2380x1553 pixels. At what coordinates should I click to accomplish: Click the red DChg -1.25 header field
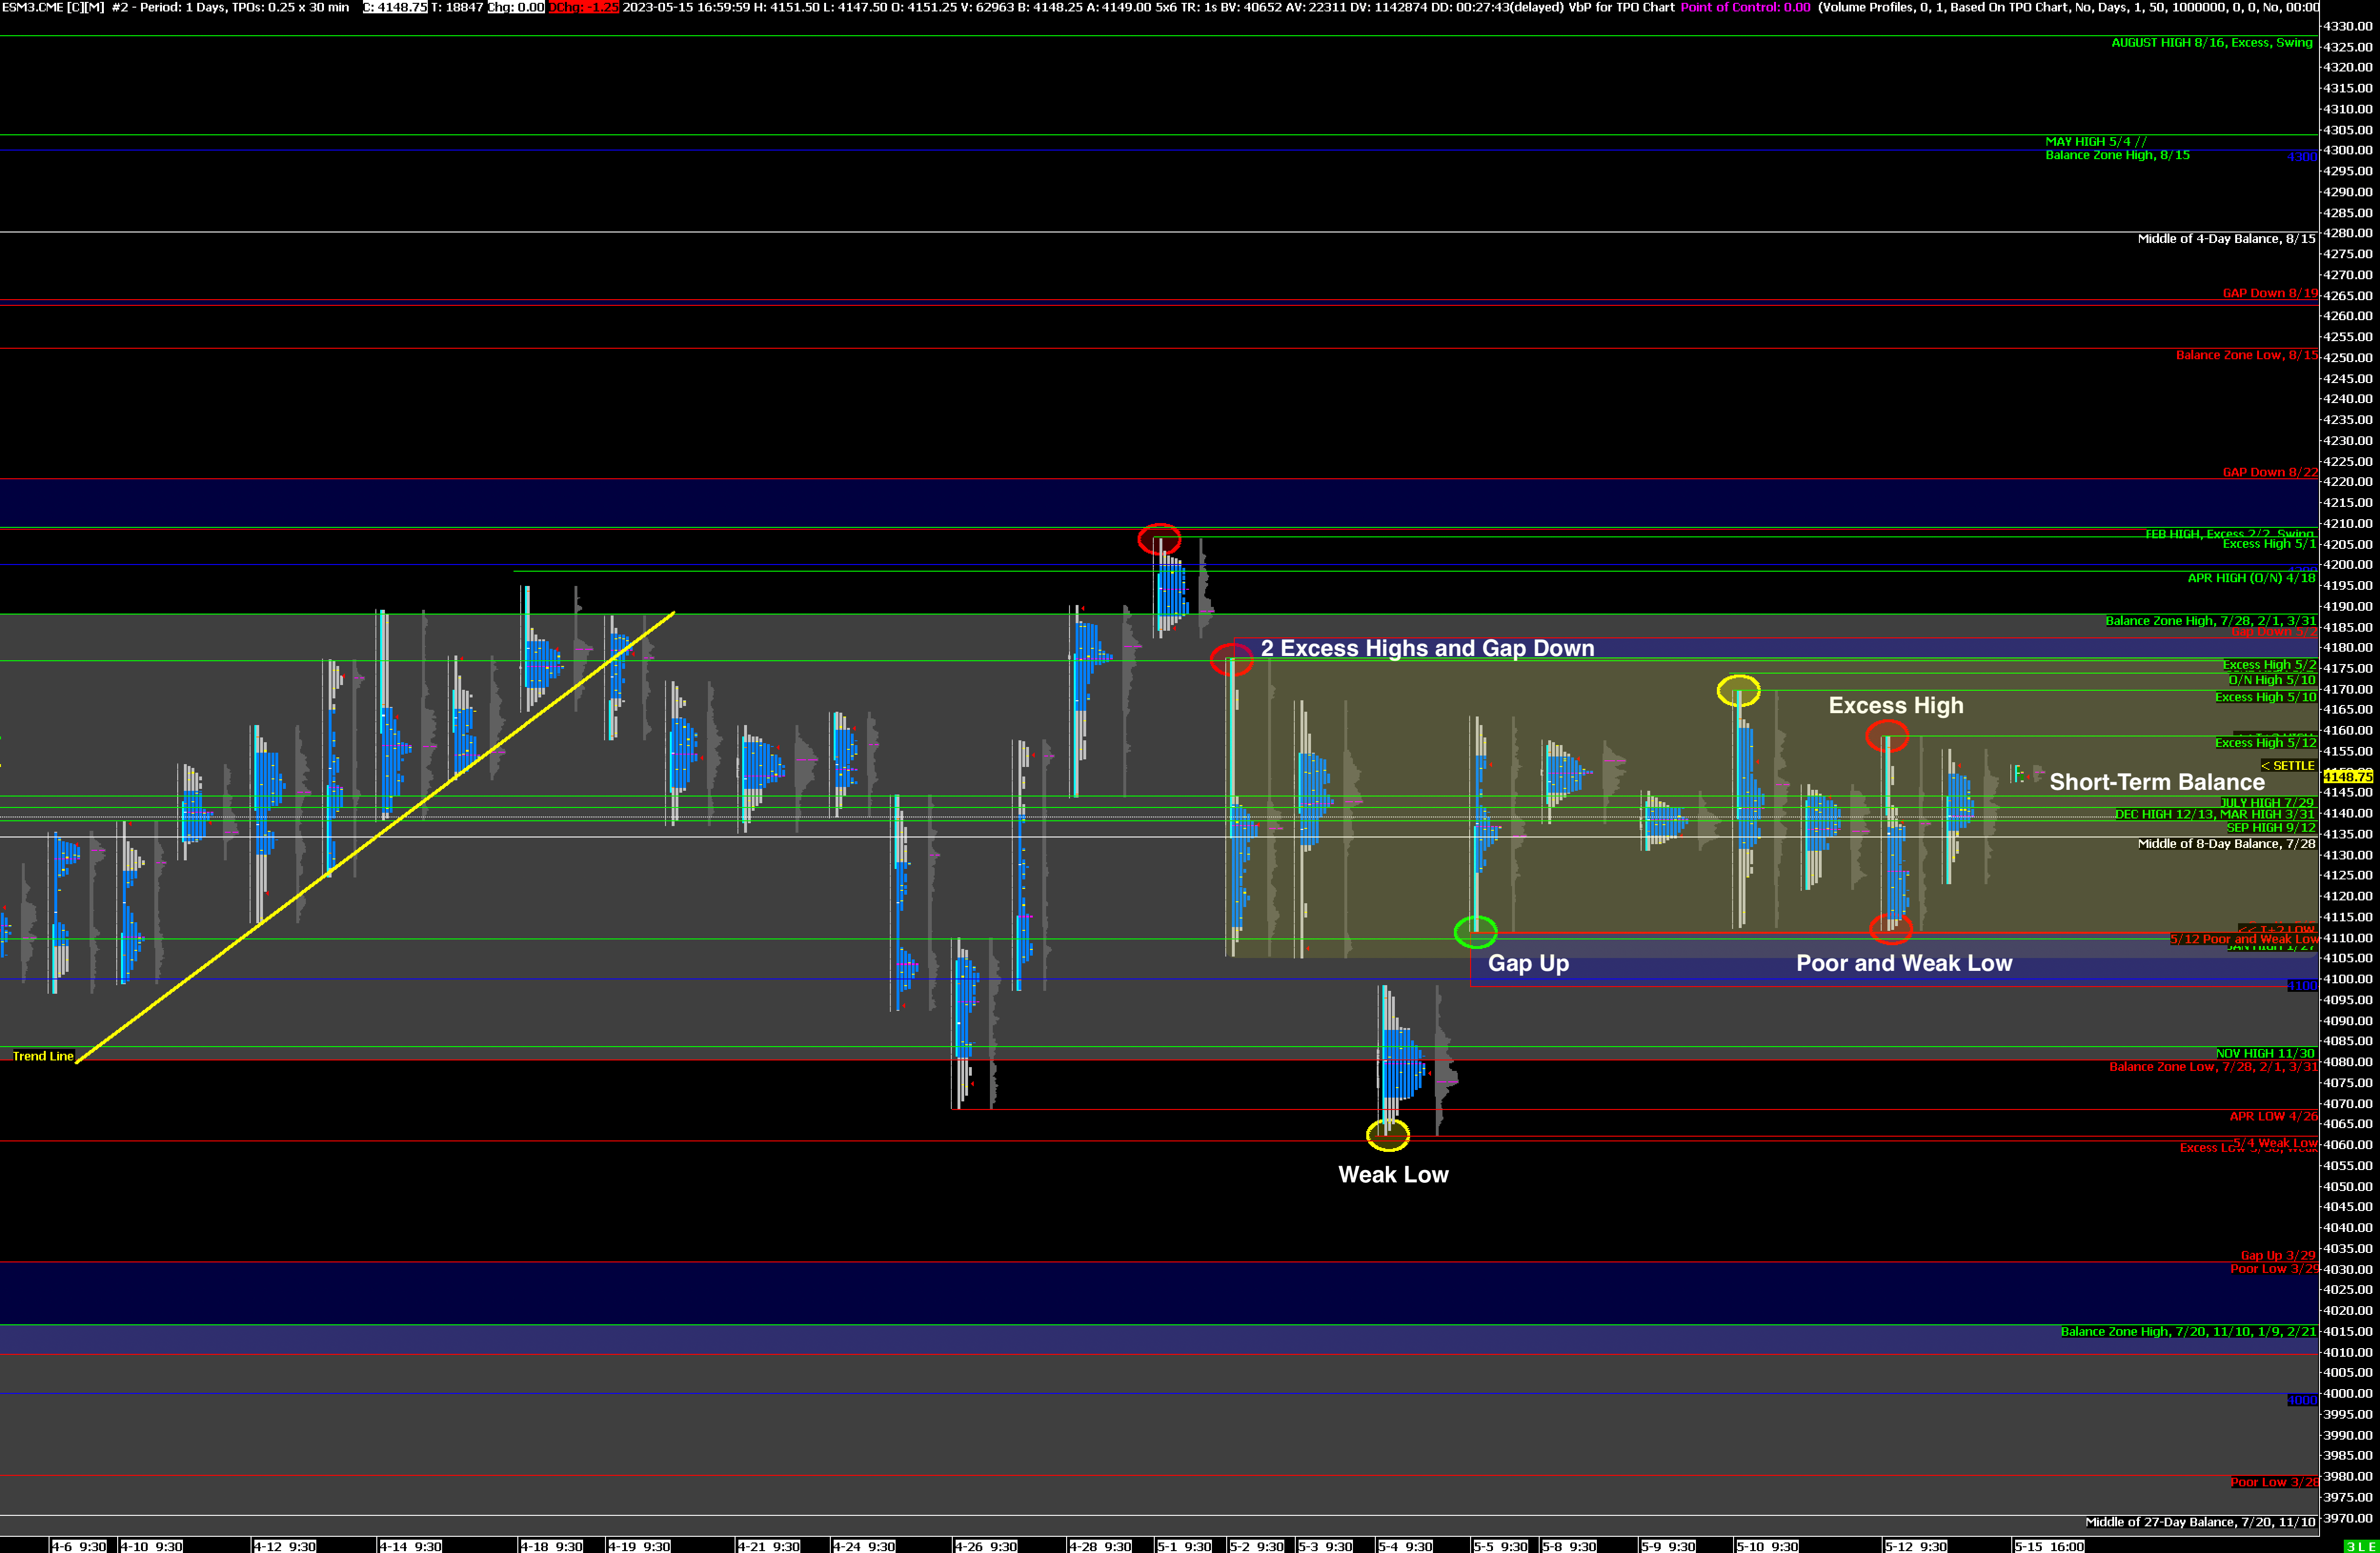(x=584, y=7)
